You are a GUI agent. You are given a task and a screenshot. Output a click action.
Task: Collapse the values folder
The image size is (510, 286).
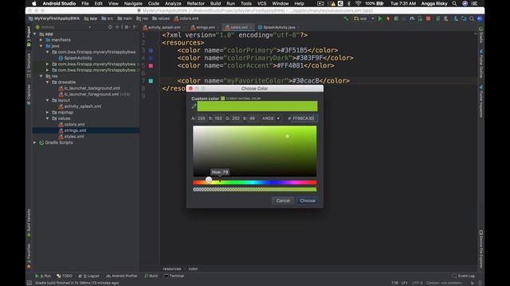48,118
